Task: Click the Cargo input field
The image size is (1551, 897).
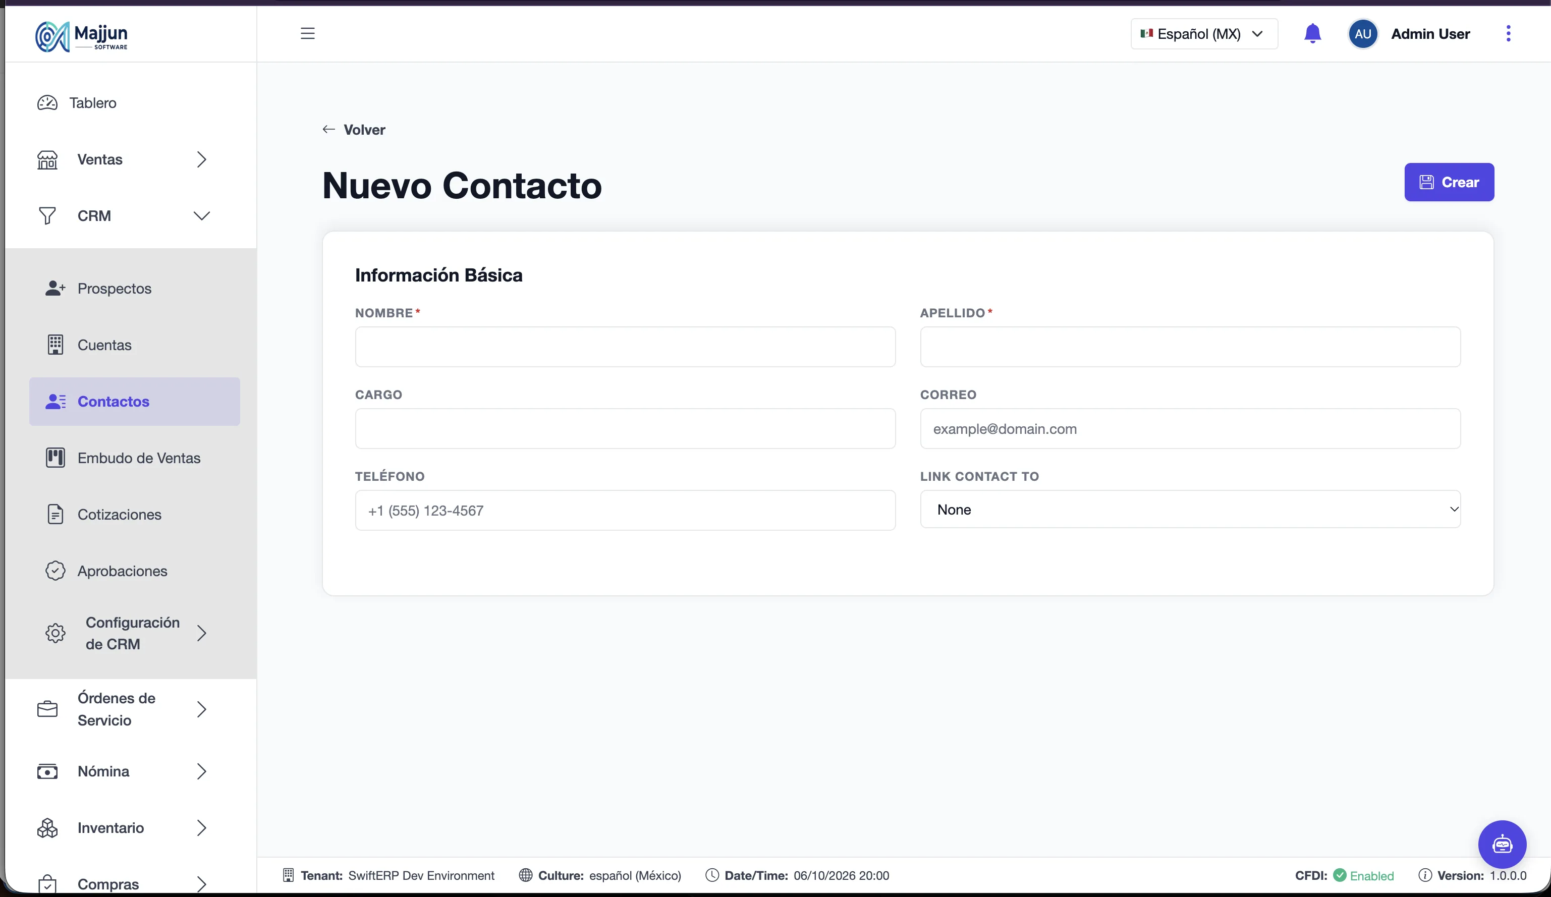Action: 625,429
